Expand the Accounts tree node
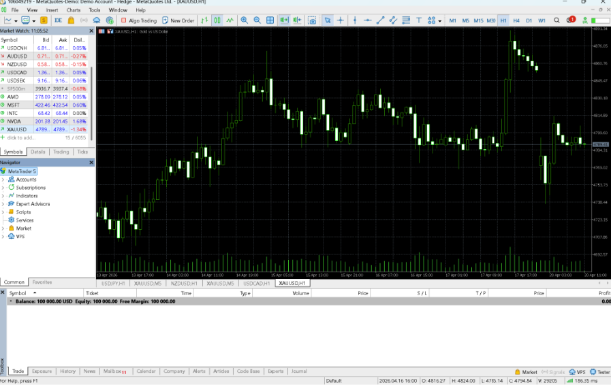This screenshot has height=385, width=611. coord(3,180)
